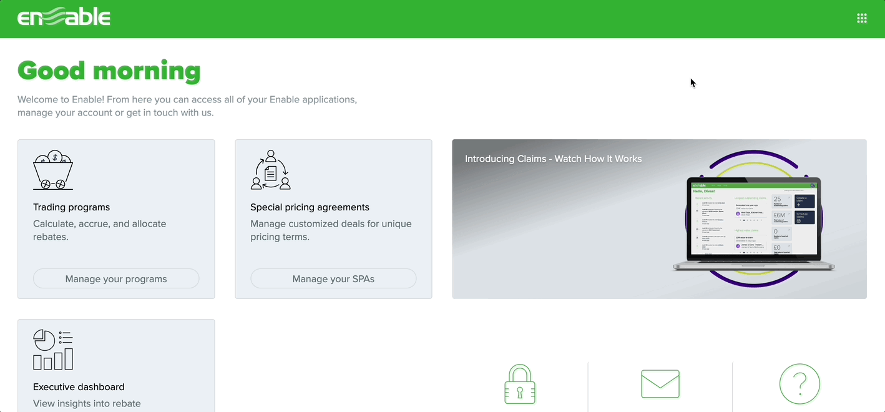Click the 'Welcome to Enable!' intro paragraph

pyautogui.click(x=187, y=106)
